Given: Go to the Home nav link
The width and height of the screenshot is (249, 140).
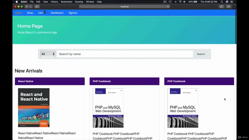Looking at the screenshot, I should click(x=18, y=13).
